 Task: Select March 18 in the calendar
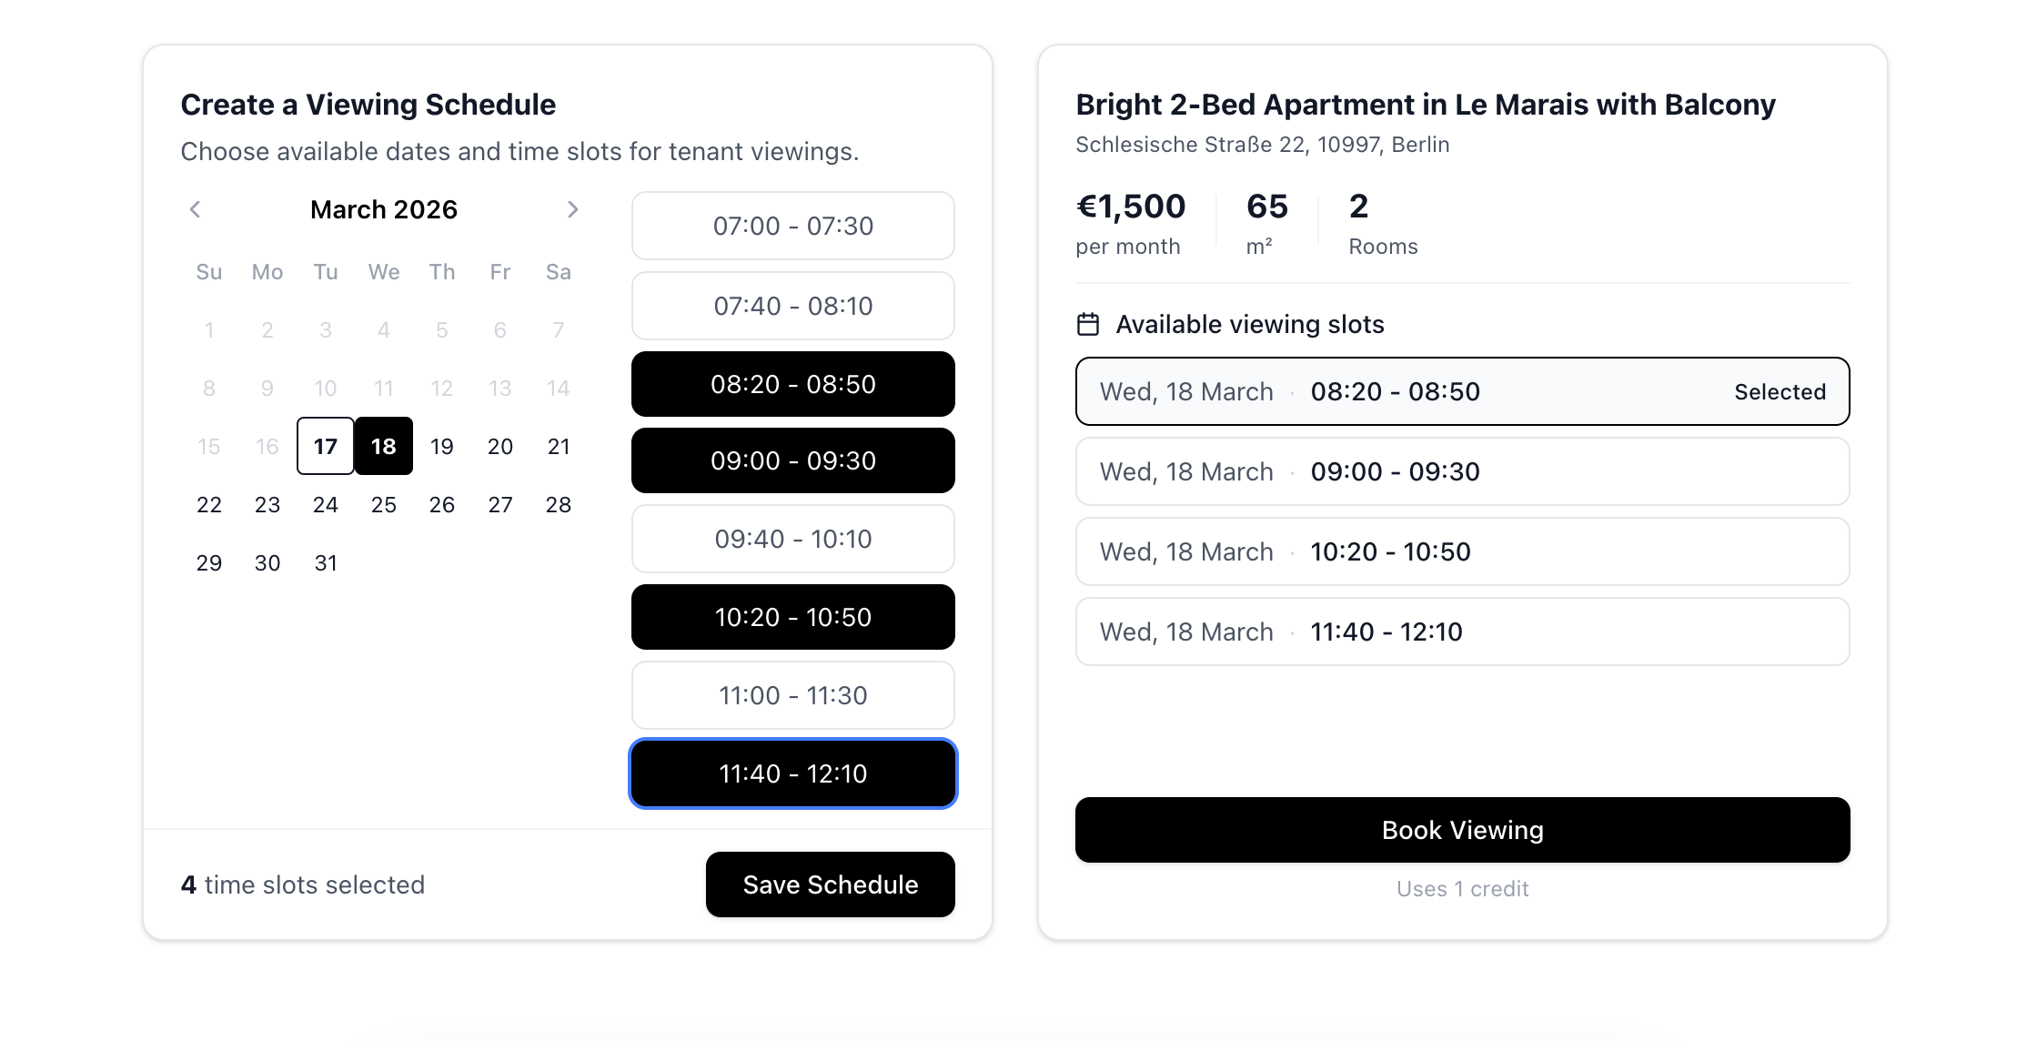pyautogui.click(x=384, y=446)
